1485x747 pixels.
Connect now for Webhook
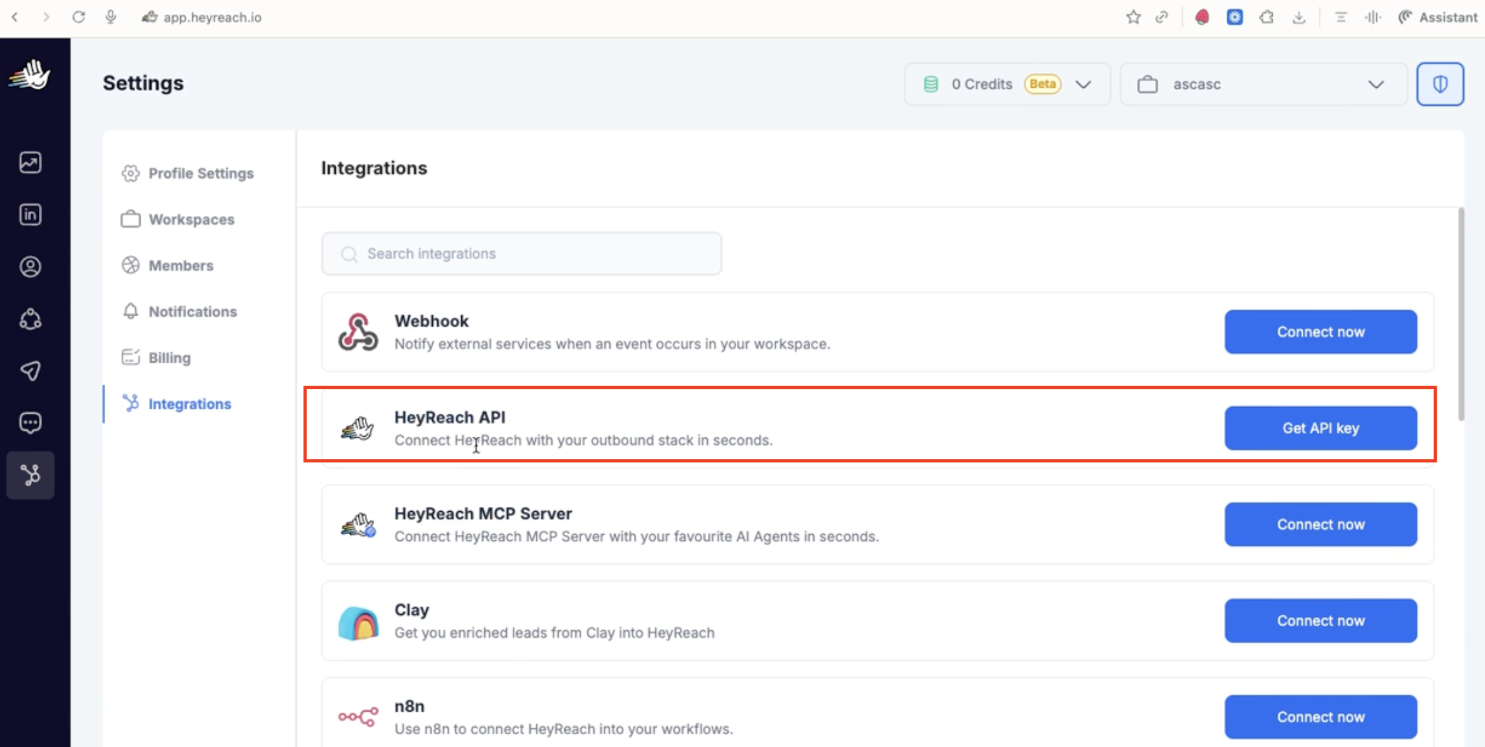1320,332
